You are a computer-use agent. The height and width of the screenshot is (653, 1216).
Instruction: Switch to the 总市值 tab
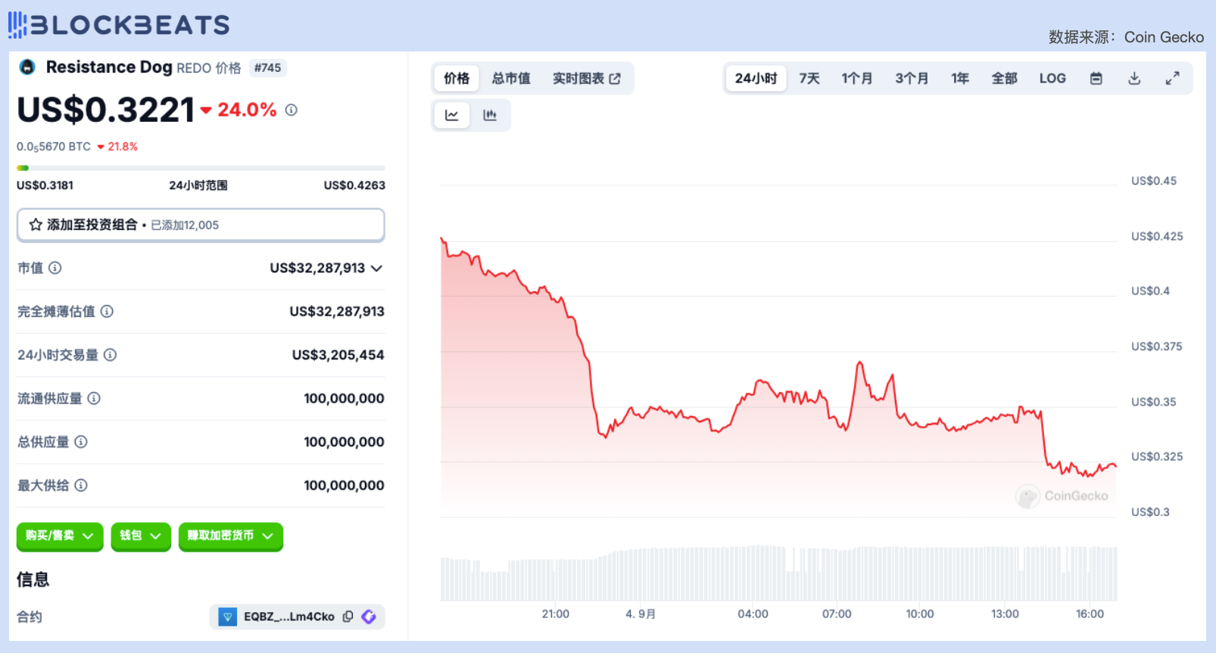(510, 79)
